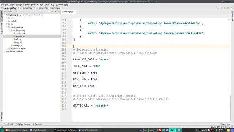
Task: Click the editor vertical scrollbar thumb
Action: 230,109
